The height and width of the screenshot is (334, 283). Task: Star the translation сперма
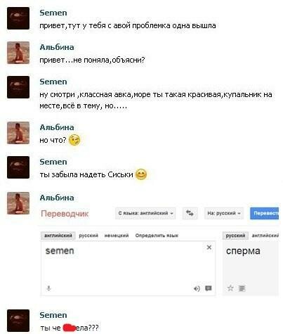[230, 288]
